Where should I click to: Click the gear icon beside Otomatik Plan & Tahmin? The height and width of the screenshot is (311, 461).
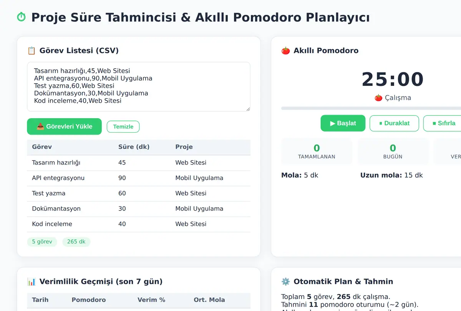pyautogui.click(x=285, y=281)
